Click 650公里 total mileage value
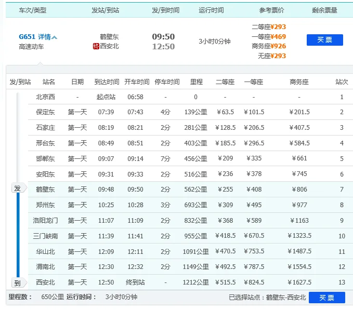The width and height of the screenshot is (353, 310). click(x=53, y=297)
